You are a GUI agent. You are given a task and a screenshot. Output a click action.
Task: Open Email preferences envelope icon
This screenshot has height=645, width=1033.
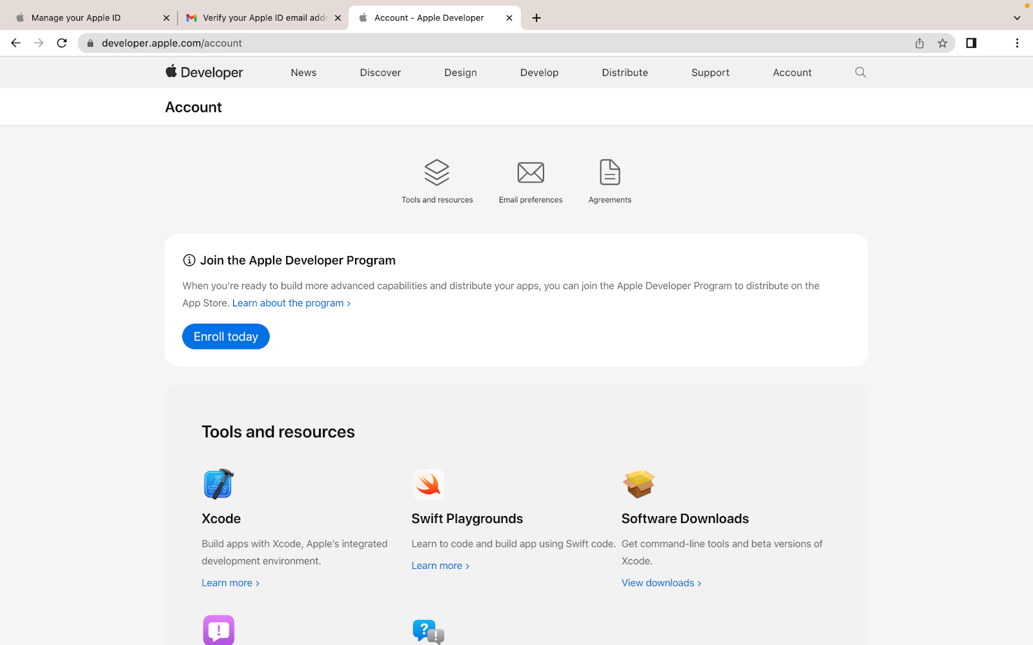(x=531, y=172)
